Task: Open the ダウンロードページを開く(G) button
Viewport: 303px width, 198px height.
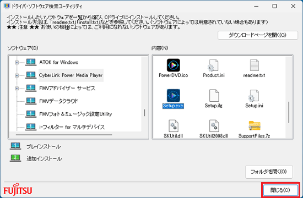Action: click(258, 35)
